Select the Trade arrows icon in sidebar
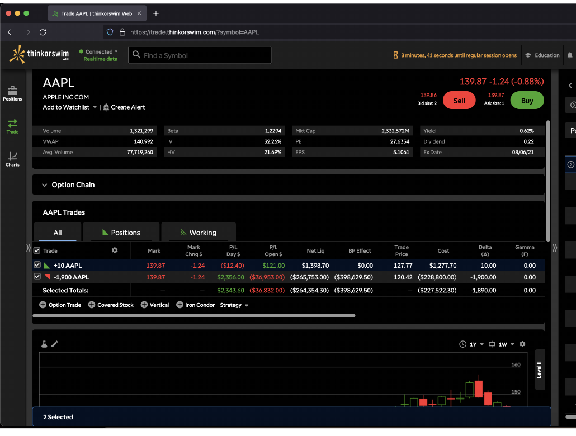Image resolution: width=576 pixels, height=436 pixels. point(12,123)
